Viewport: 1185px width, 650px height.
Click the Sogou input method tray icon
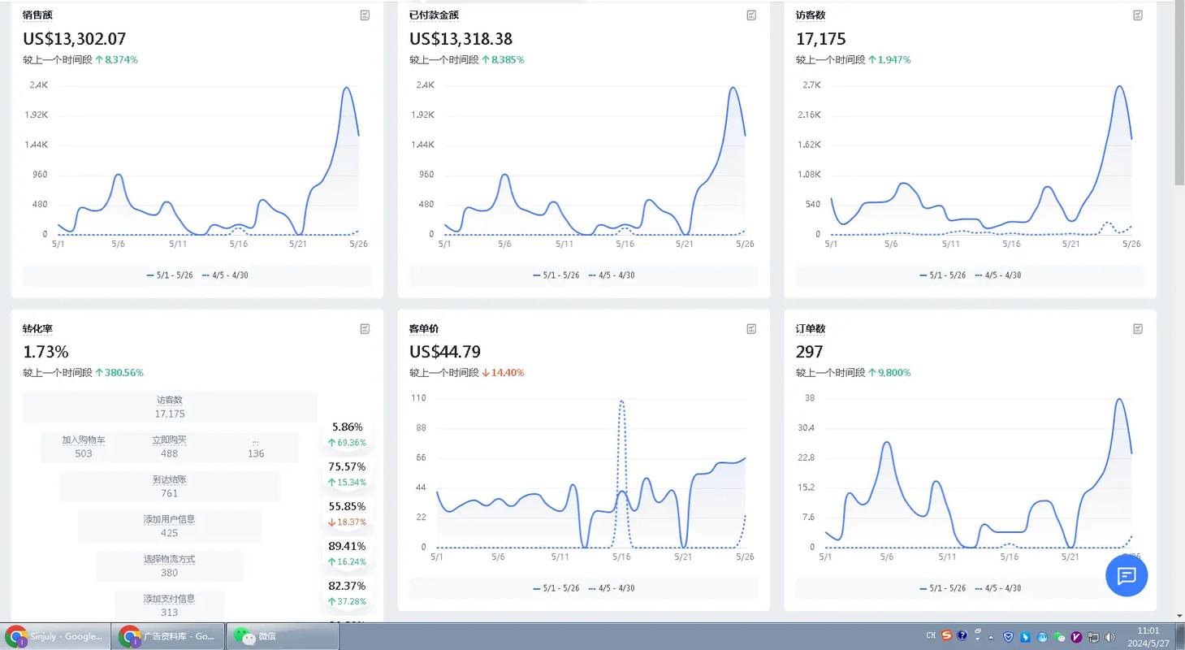click(946, 636)
